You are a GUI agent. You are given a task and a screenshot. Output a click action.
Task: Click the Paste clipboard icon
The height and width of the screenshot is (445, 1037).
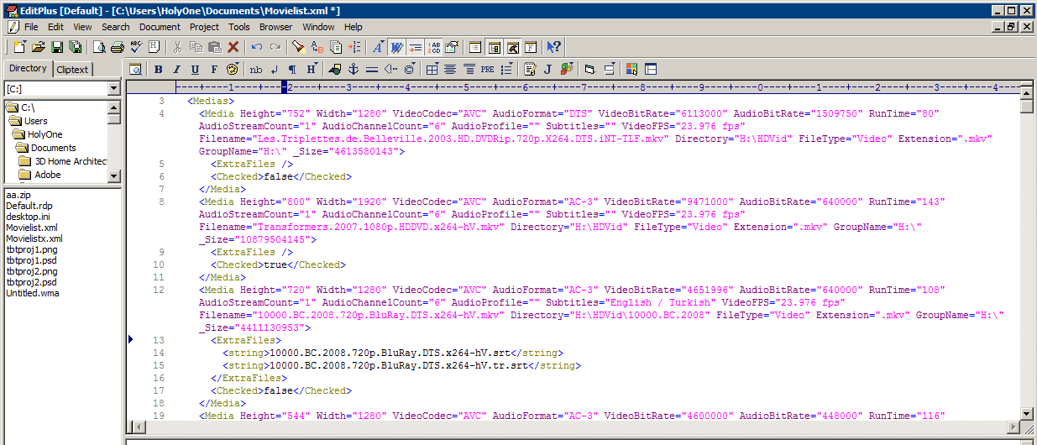click(214, 47)
